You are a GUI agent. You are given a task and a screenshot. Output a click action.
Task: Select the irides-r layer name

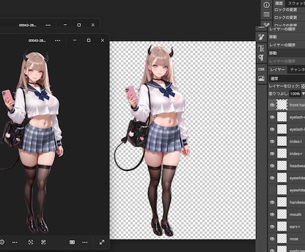click(296, 154)
